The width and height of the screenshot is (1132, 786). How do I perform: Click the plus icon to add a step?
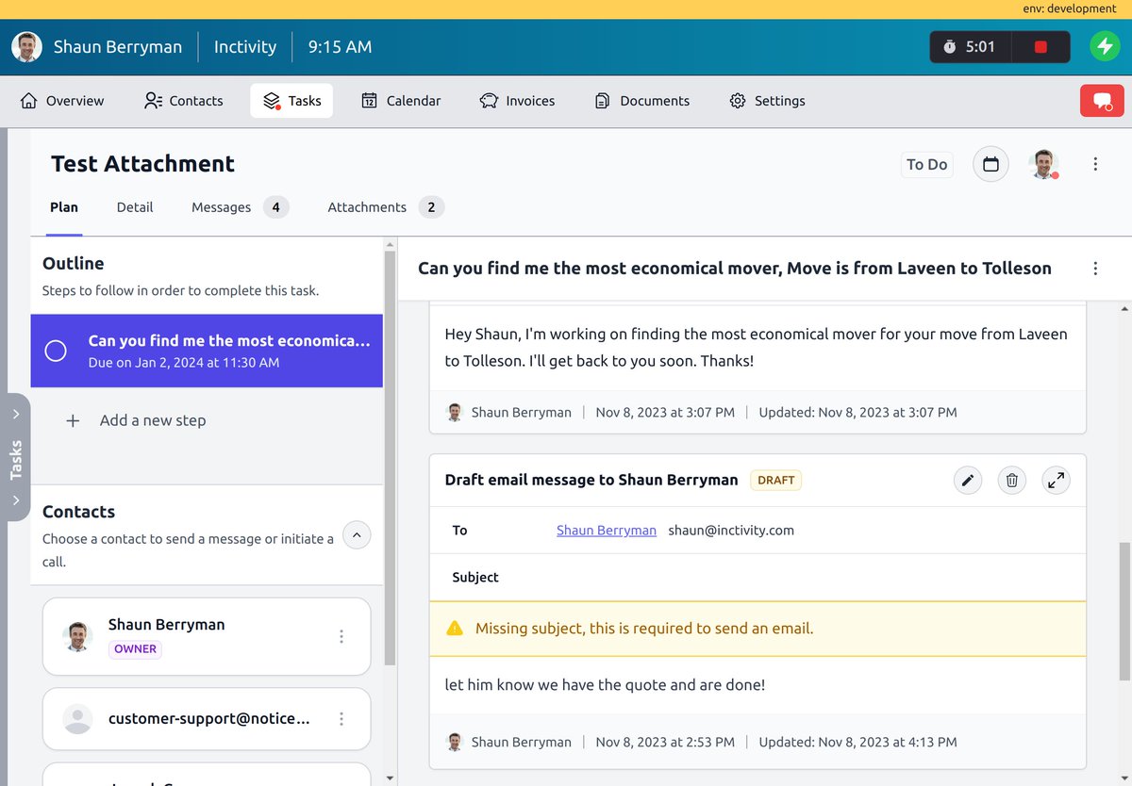73,420
